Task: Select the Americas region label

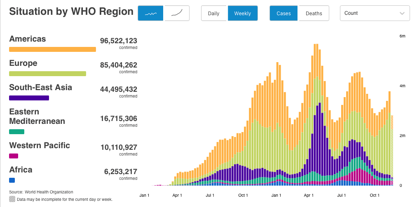Action: tap(28, 39)
